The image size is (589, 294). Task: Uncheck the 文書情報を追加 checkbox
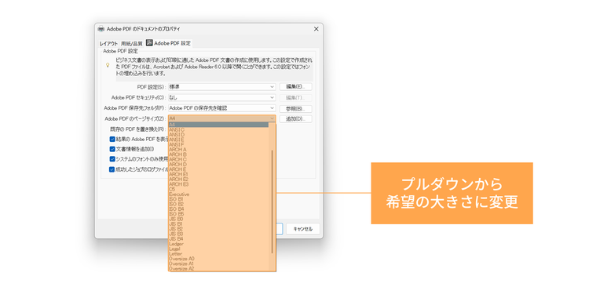point(112,149)
